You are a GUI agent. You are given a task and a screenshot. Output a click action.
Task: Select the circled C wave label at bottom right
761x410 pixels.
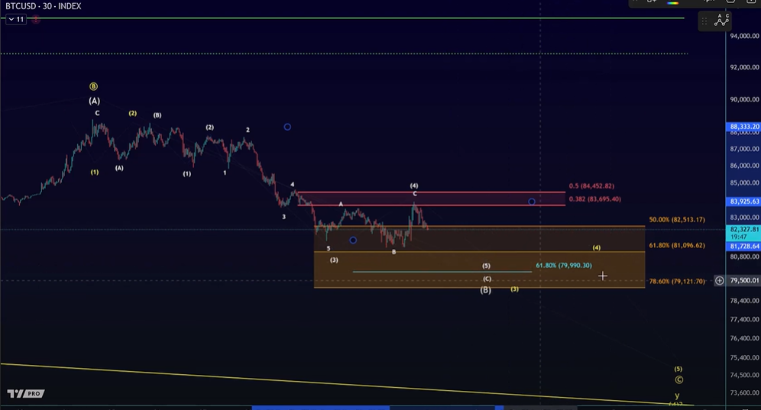(x=678, y=379)
